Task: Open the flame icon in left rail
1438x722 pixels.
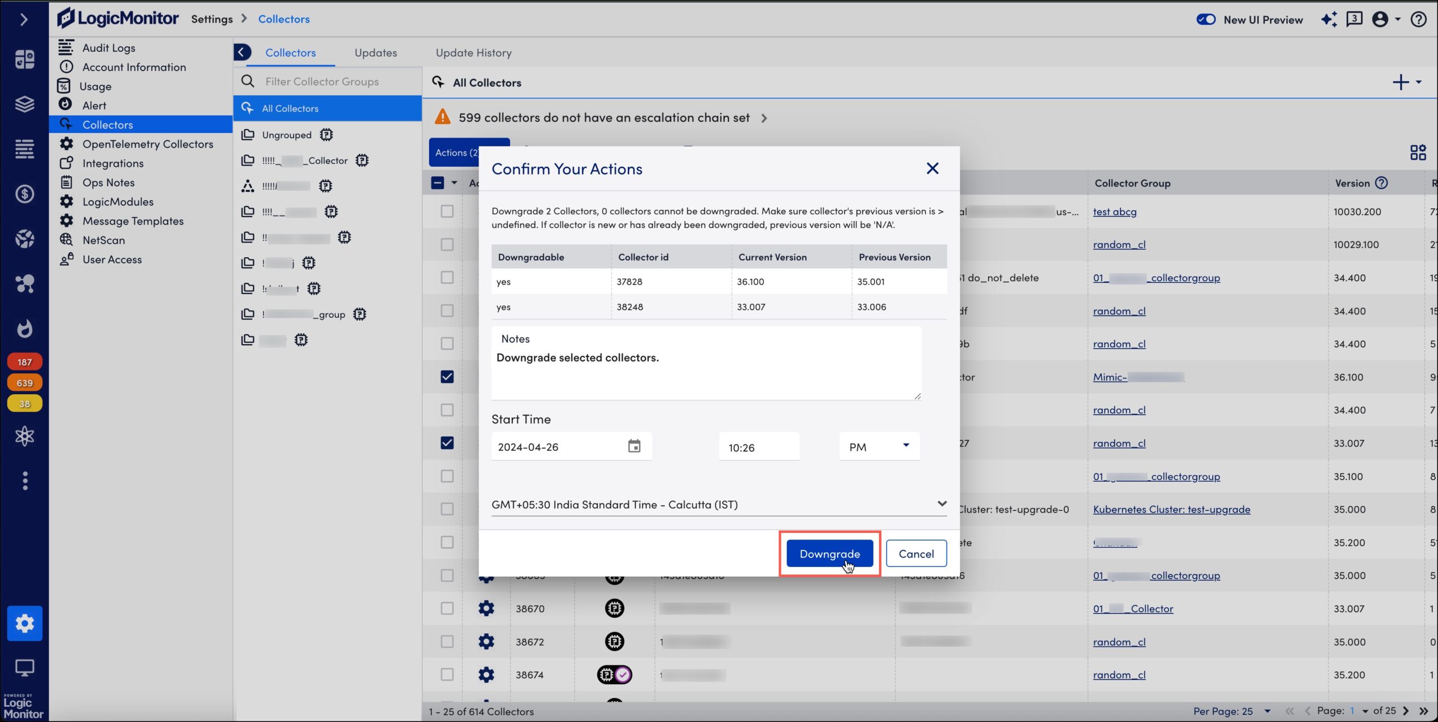Action: 24,328
